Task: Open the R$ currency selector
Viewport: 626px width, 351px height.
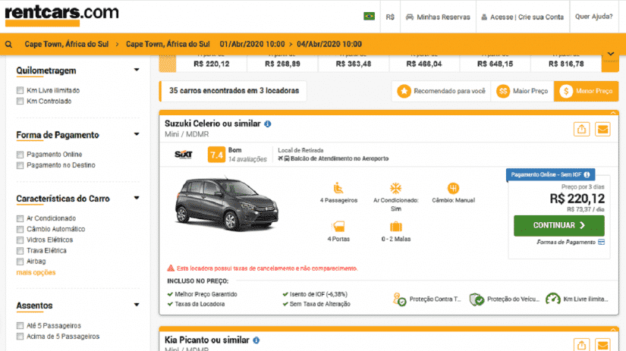Action: [390, 17]
